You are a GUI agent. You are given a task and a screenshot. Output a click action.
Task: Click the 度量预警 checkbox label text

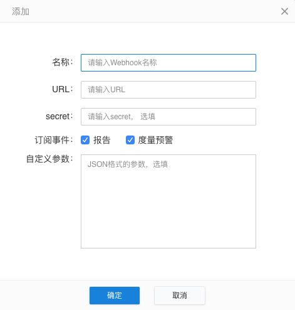(x=155, y=140)
